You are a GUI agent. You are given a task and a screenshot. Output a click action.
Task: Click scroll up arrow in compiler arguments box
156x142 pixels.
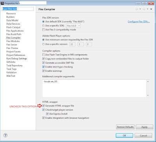click(x=148, y=81)
